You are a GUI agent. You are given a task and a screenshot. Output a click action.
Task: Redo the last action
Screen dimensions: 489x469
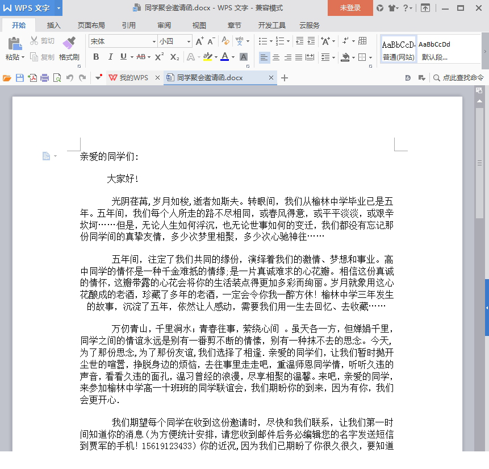pyautogui.click(x=82, y=78)
